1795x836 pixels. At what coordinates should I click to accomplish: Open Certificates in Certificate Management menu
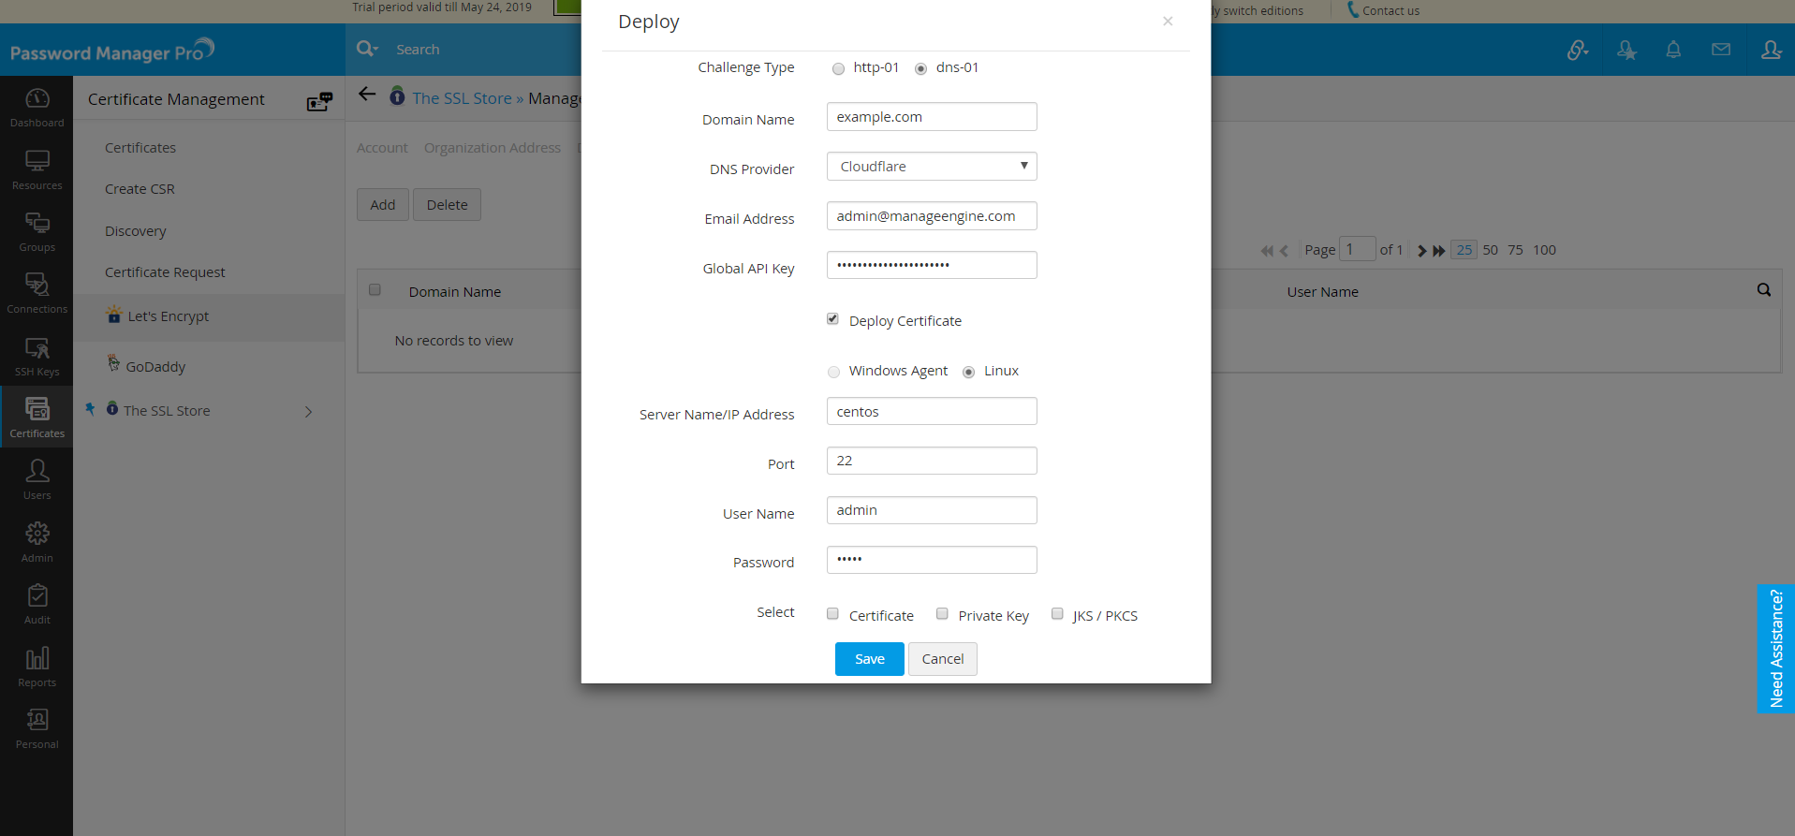140,148
